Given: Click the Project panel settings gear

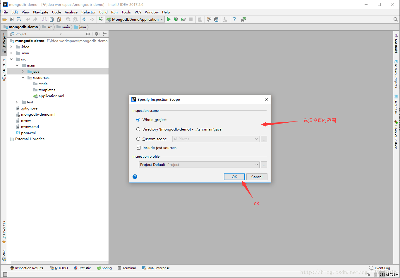Looking at the screenshot, I should (x=97, y=34).
